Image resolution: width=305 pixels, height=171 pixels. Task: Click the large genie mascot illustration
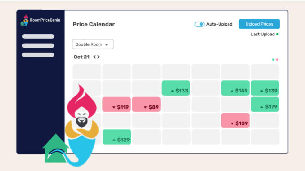point(82,124)
